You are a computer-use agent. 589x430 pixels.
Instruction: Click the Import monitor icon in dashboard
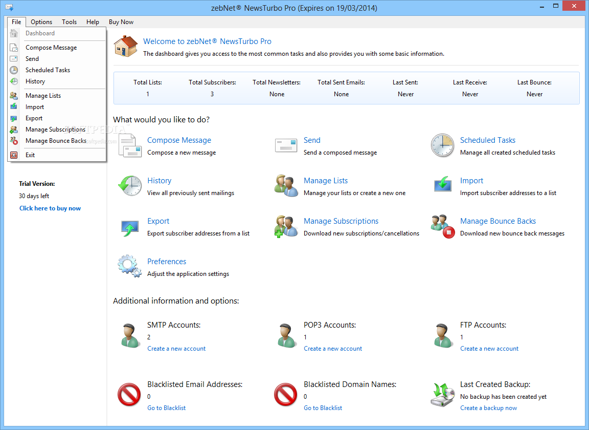pyautogui.click(x=442, y=185)
